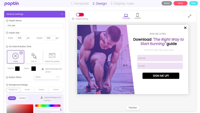Click the Preview button

[x=133, y=108]
